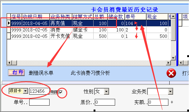189x112 pixels.
Task: Select the 再充值 record row
Action: 89,23
